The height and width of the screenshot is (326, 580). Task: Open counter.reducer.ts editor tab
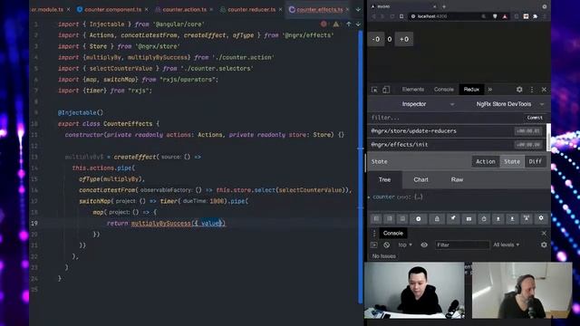click(x=251, y=10)
